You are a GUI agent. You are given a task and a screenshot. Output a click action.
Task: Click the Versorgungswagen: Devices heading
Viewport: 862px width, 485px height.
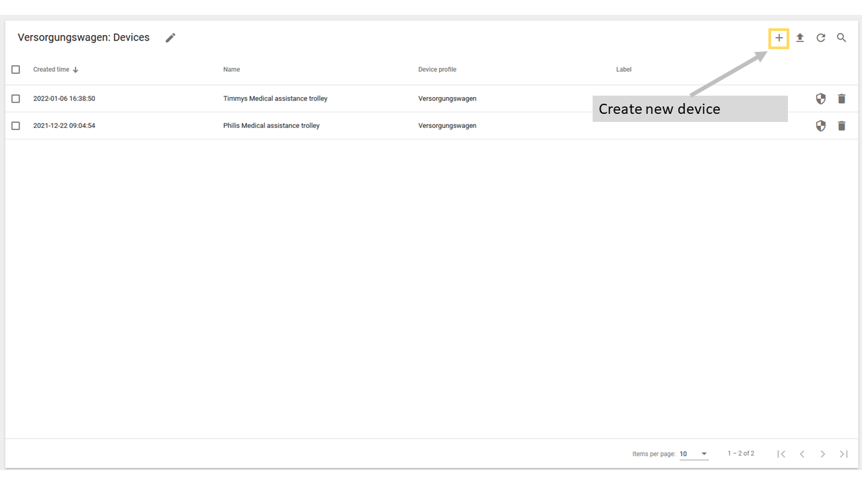point(84,38)
